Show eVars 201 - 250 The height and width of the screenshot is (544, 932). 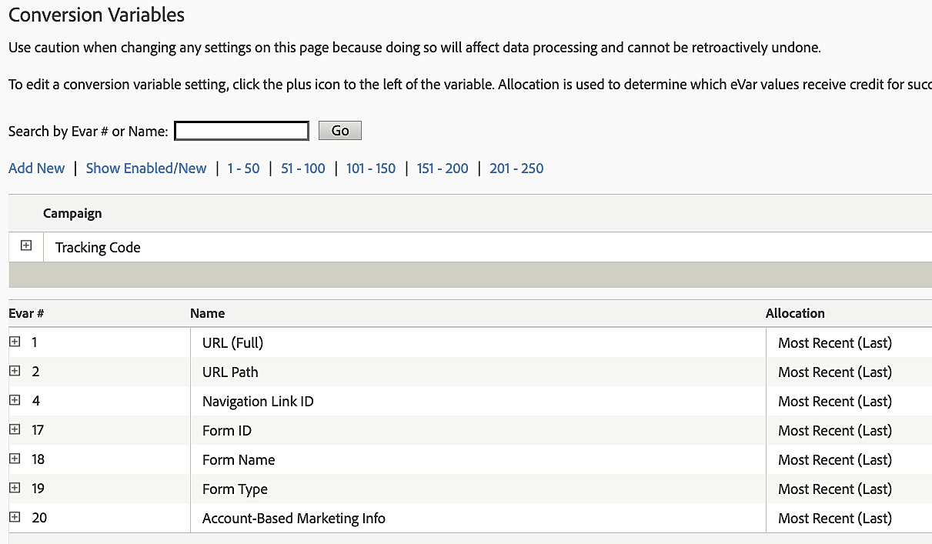pos(516,169)
